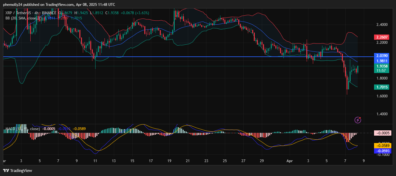Click the 2.4000 level on price scale
This screenshot has width=396, height=176.
(383, 25)
